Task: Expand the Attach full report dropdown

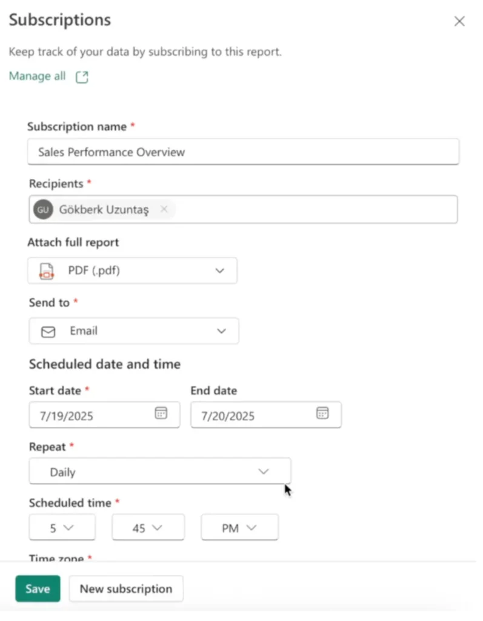Action: point(219,270)
